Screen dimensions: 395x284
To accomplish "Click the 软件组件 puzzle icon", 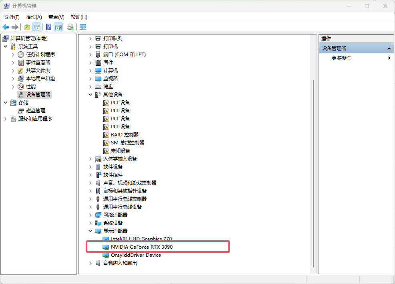I will [98, 175].
